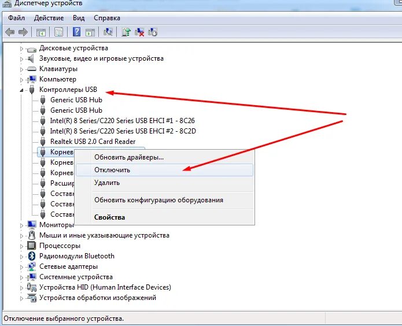Expand Устройства обработки изображений node
Viewport: 402px width, 326px height.
[x=22, y=298]
